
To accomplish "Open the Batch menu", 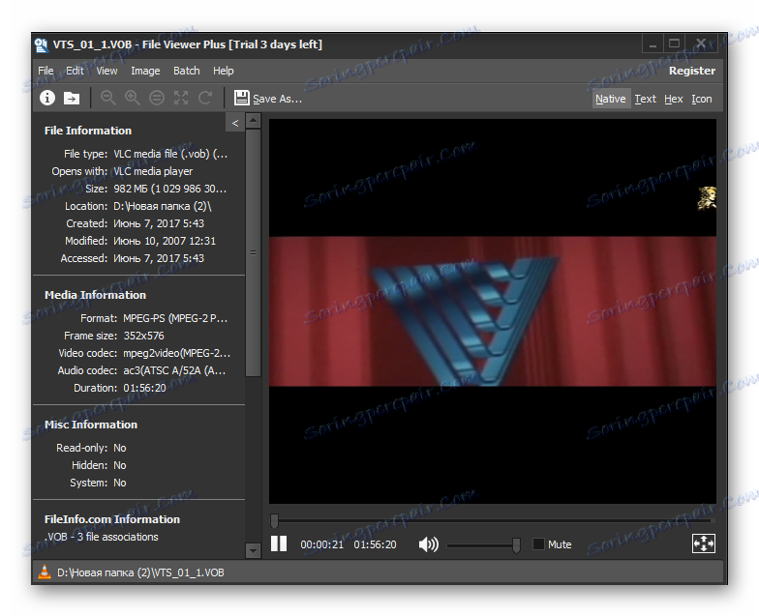I will point(186,71).
